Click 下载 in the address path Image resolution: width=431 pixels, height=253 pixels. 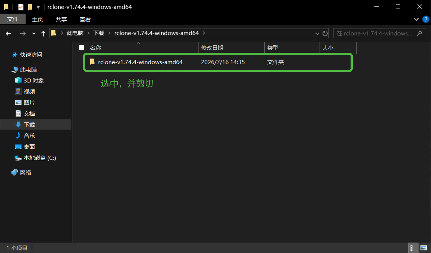(99, 33)
